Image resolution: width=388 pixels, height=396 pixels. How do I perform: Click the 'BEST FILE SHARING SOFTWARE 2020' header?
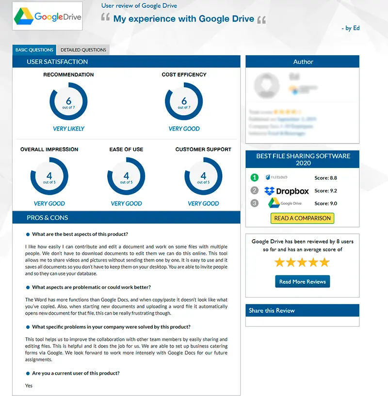(303, 159)
